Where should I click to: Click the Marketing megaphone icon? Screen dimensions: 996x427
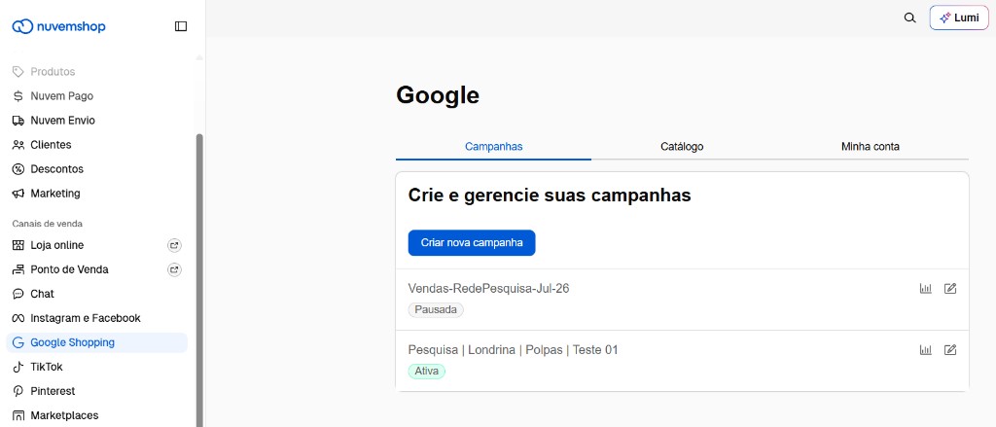tap(18, 194)
